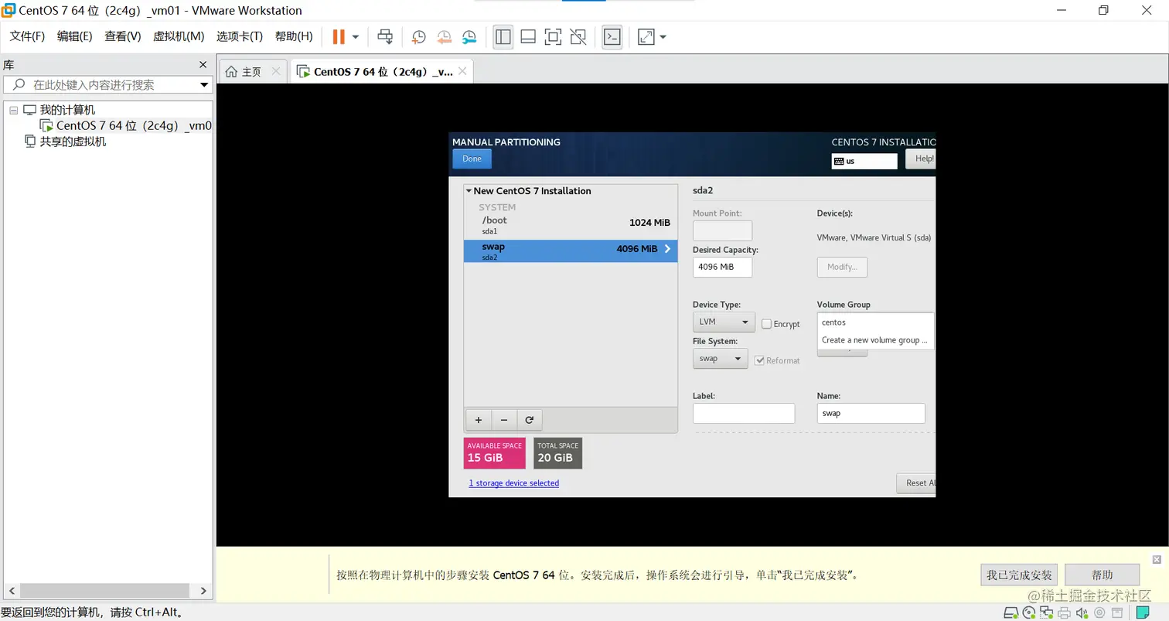Select the /boot sda1 partition
Image resolution: width=1169 pixels, height=621 pixels.
(571, 224)
